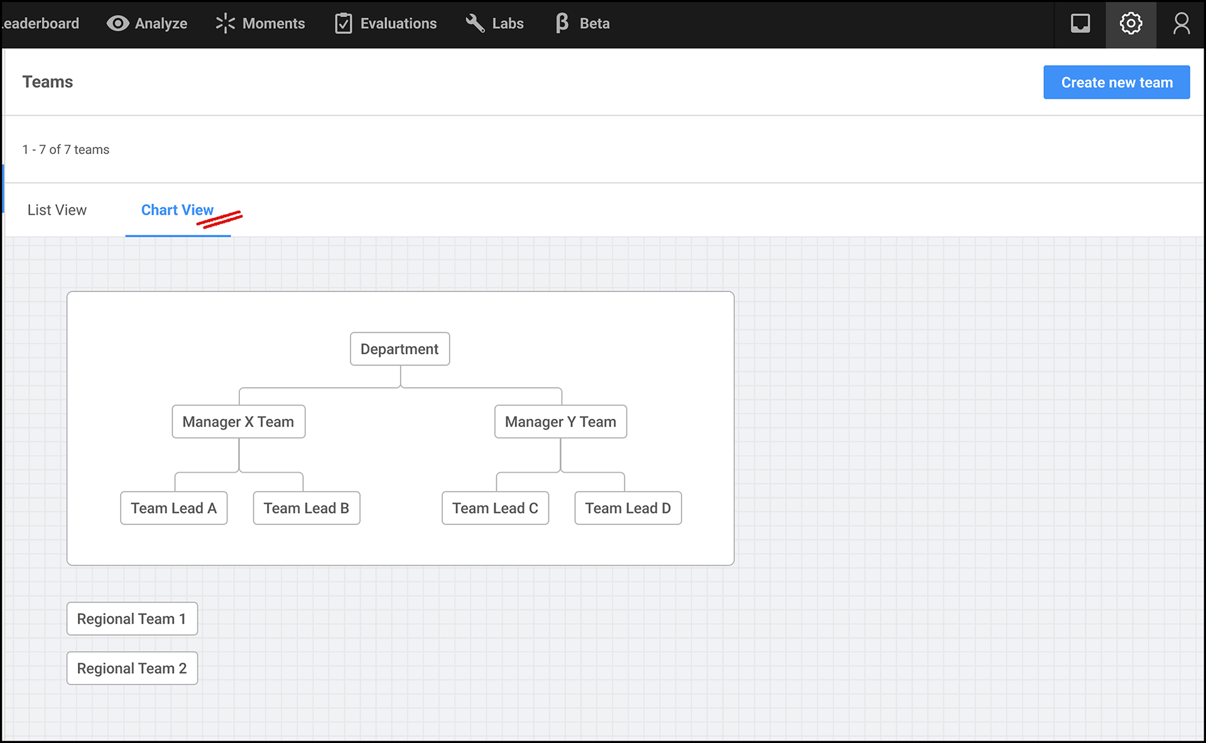Click the Evaluations checklist icon
Screen dimensions: 1206x743
pos(343,23)
